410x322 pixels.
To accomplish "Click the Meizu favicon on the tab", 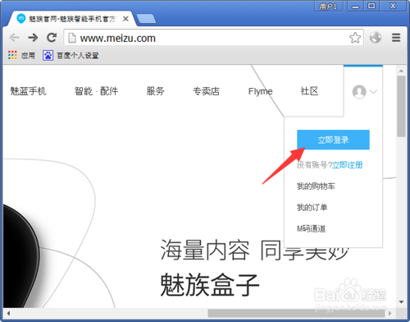I will [21, 19].
